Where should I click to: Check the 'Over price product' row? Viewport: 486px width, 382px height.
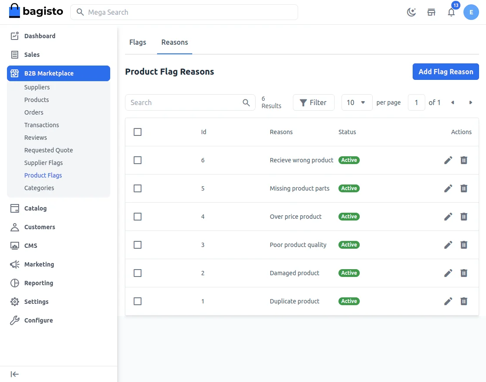pos(138,217)
